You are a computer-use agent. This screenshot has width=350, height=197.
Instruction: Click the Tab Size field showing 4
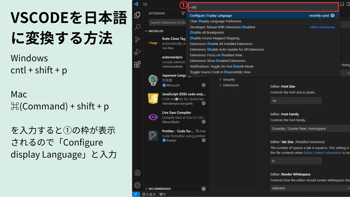point(296,161)
